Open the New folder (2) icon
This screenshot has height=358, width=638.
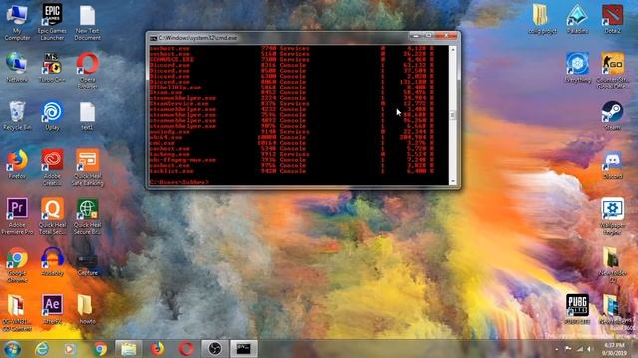(x=612, y=265)
